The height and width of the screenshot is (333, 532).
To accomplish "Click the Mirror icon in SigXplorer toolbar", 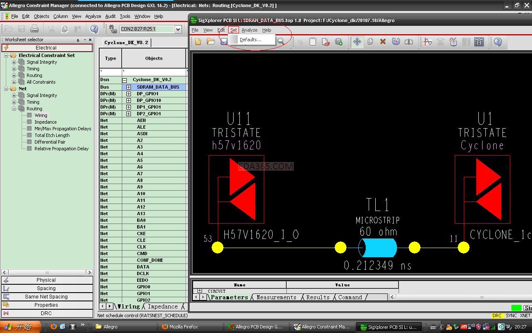I will tap(409, 42).
